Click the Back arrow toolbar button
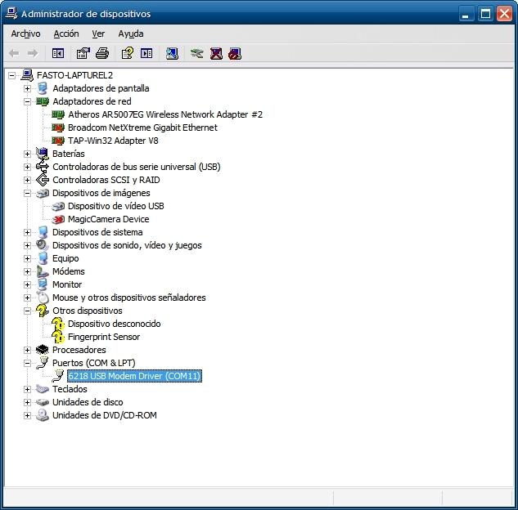The width and height of the screenshot is (518, 510). click(x=14, y=53)
